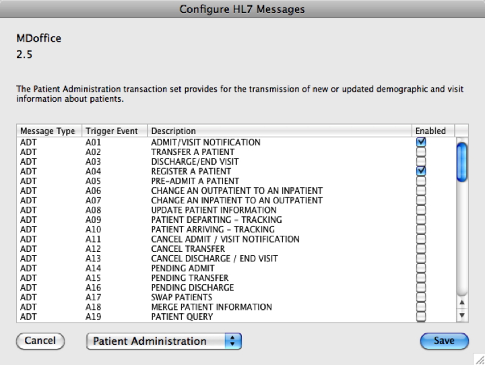Screen dimensions: 485x365
Task: Sort by the Message Type column header
Action: tap(47, 131)
